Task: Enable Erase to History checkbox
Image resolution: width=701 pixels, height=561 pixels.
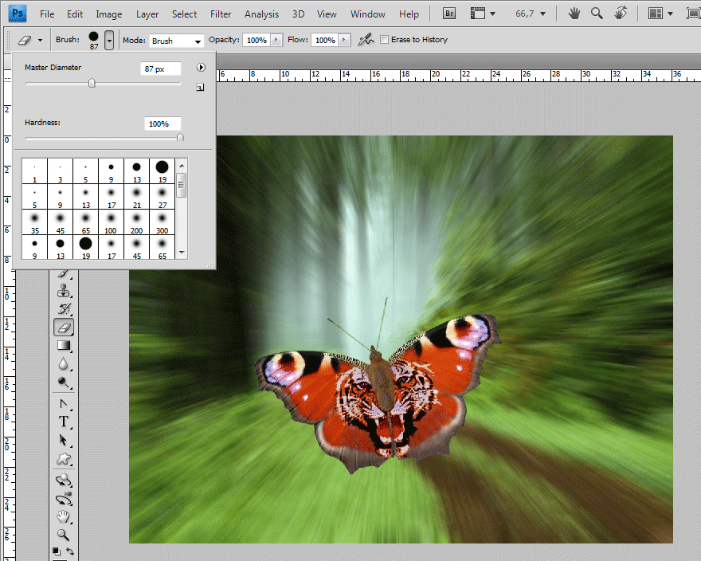Action: click(x=384, y=39)
